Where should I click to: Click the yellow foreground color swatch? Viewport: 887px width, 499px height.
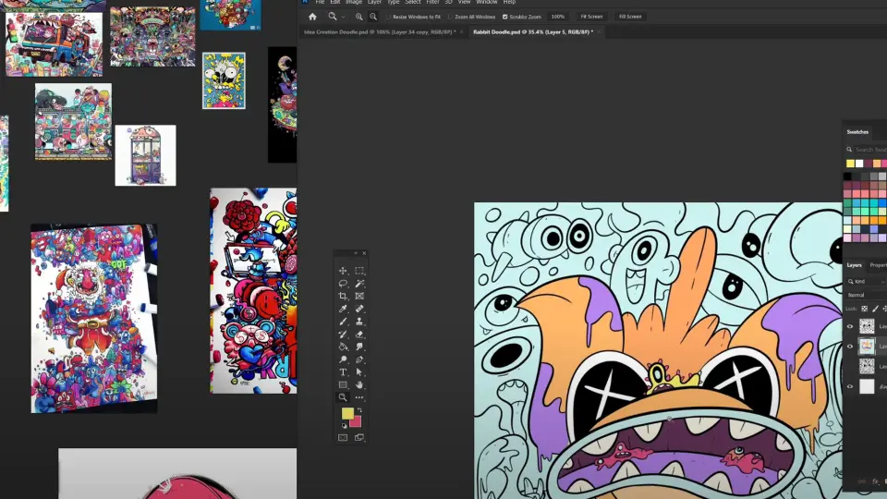[347, 414]
